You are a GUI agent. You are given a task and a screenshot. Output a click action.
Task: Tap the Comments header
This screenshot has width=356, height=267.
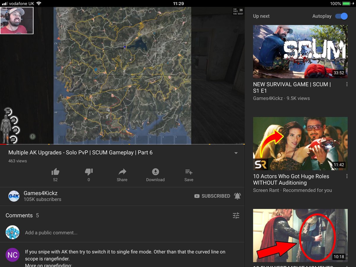coord(19,216)
